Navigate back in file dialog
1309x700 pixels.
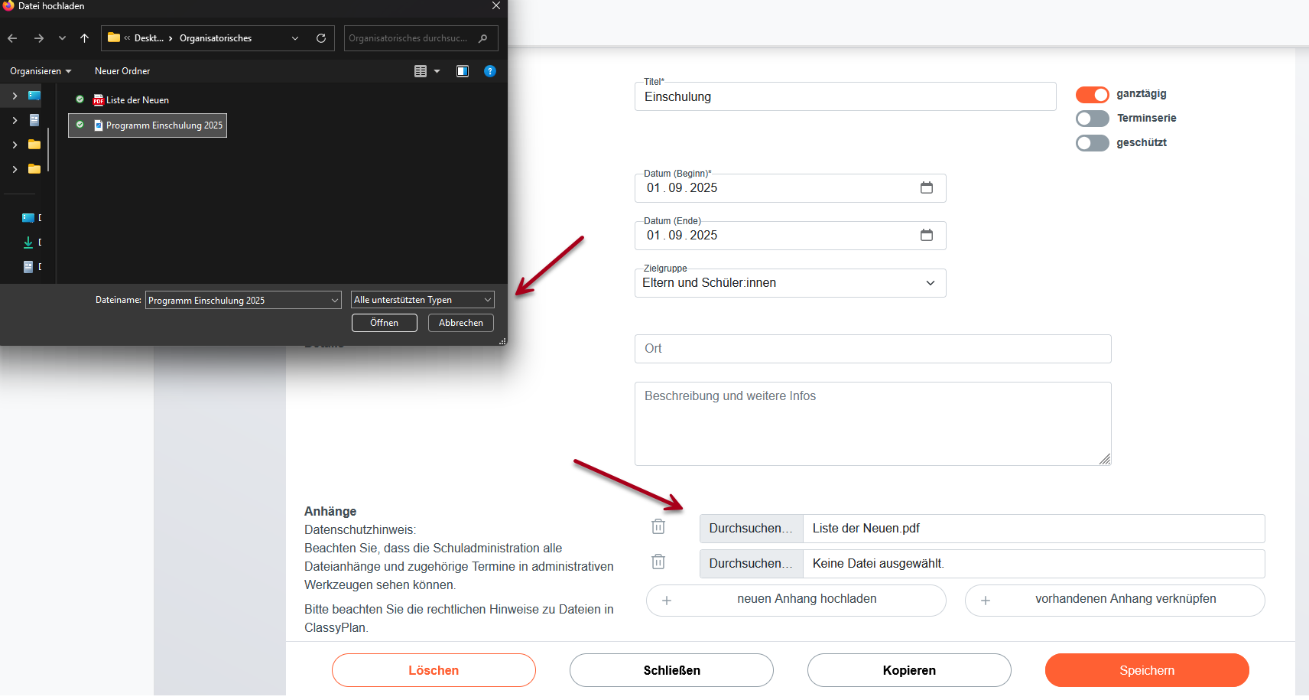pos(12,38)
